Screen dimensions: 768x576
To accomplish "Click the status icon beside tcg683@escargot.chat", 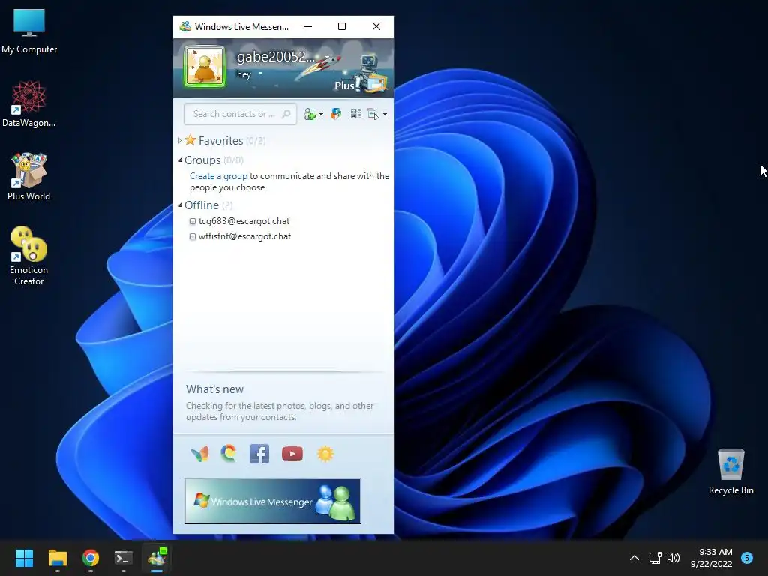I will point(193,221).
